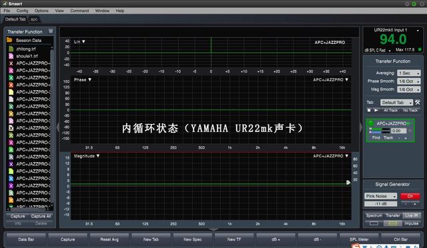Switch to Transfer measurement mode
The width and height of the screenshot is (427, 248).
(393, 215)
